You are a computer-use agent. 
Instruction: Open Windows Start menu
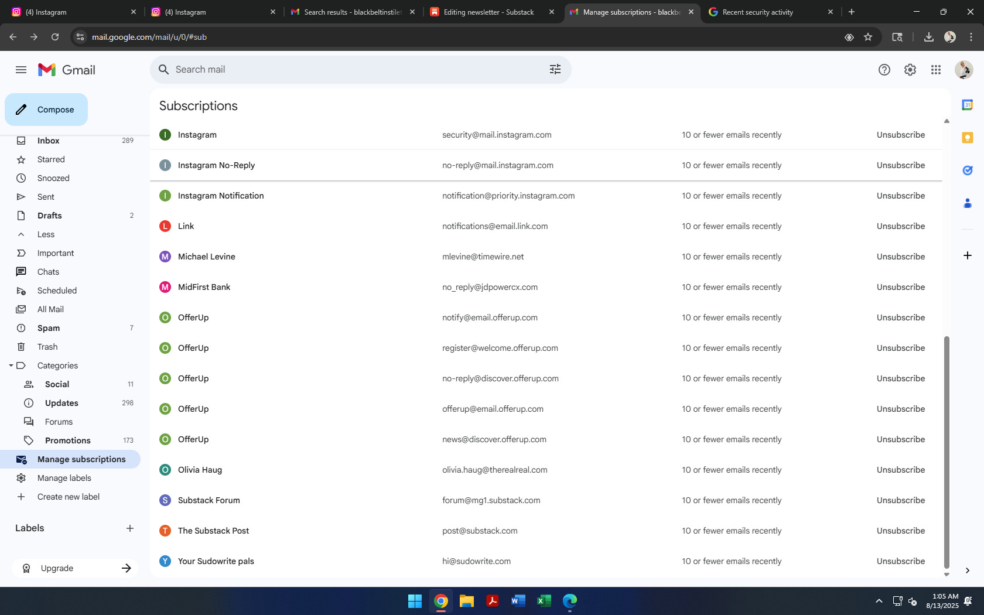(415, 601)
